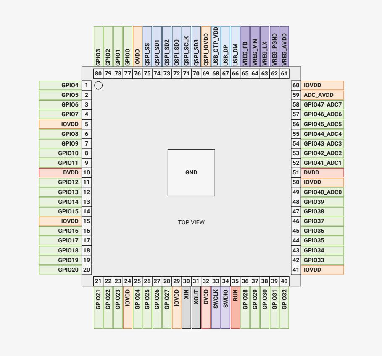The height and width of the screenshot is (356, 382).
Task: Select the GPIO40_ADC0 pin label
Action: point(323,192)
